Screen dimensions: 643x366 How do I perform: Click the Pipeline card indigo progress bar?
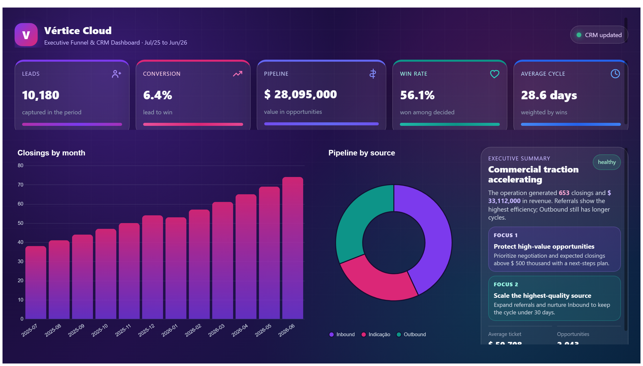point(321,124)
